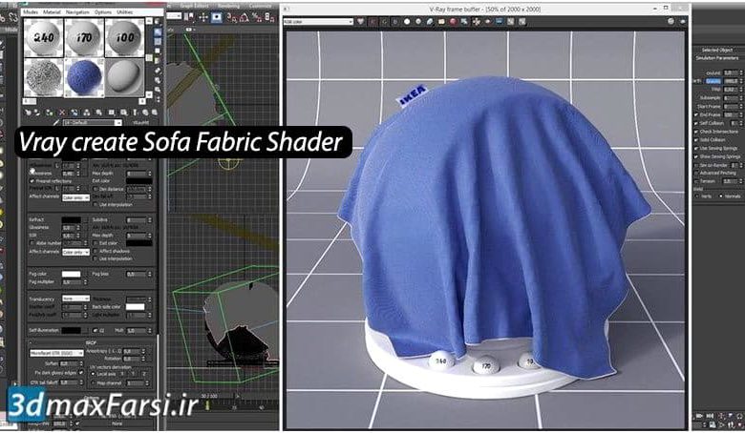
Task: Select the material sample sphere labeled 240
Action: (x=44, y=37)
